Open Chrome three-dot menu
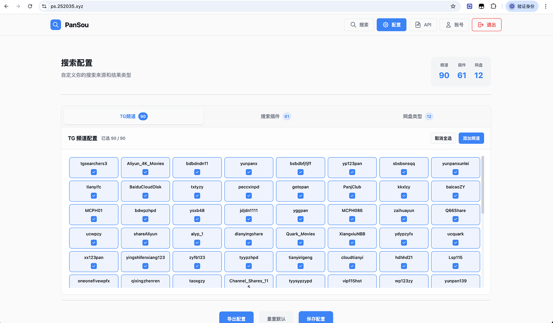The image size is (553, 323). tap(546, 6)
